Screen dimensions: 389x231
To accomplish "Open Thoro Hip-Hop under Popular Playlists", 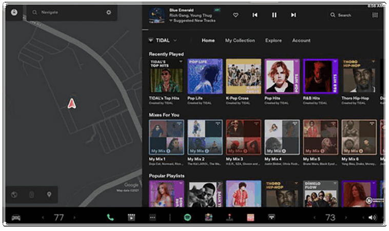I will pyautogui.click(x=282, y=194).
